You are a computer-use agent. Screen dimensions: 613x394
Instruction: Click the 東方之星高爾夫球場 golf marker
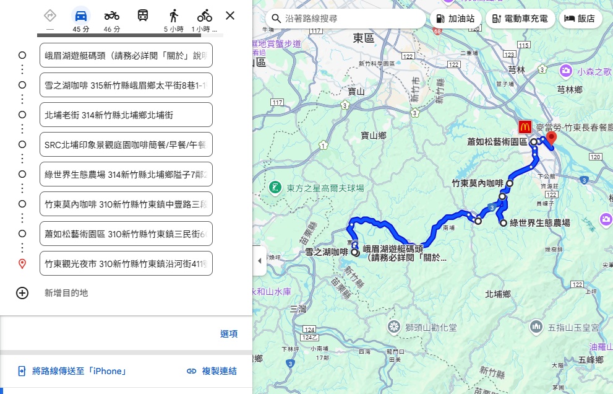(276, 188)
